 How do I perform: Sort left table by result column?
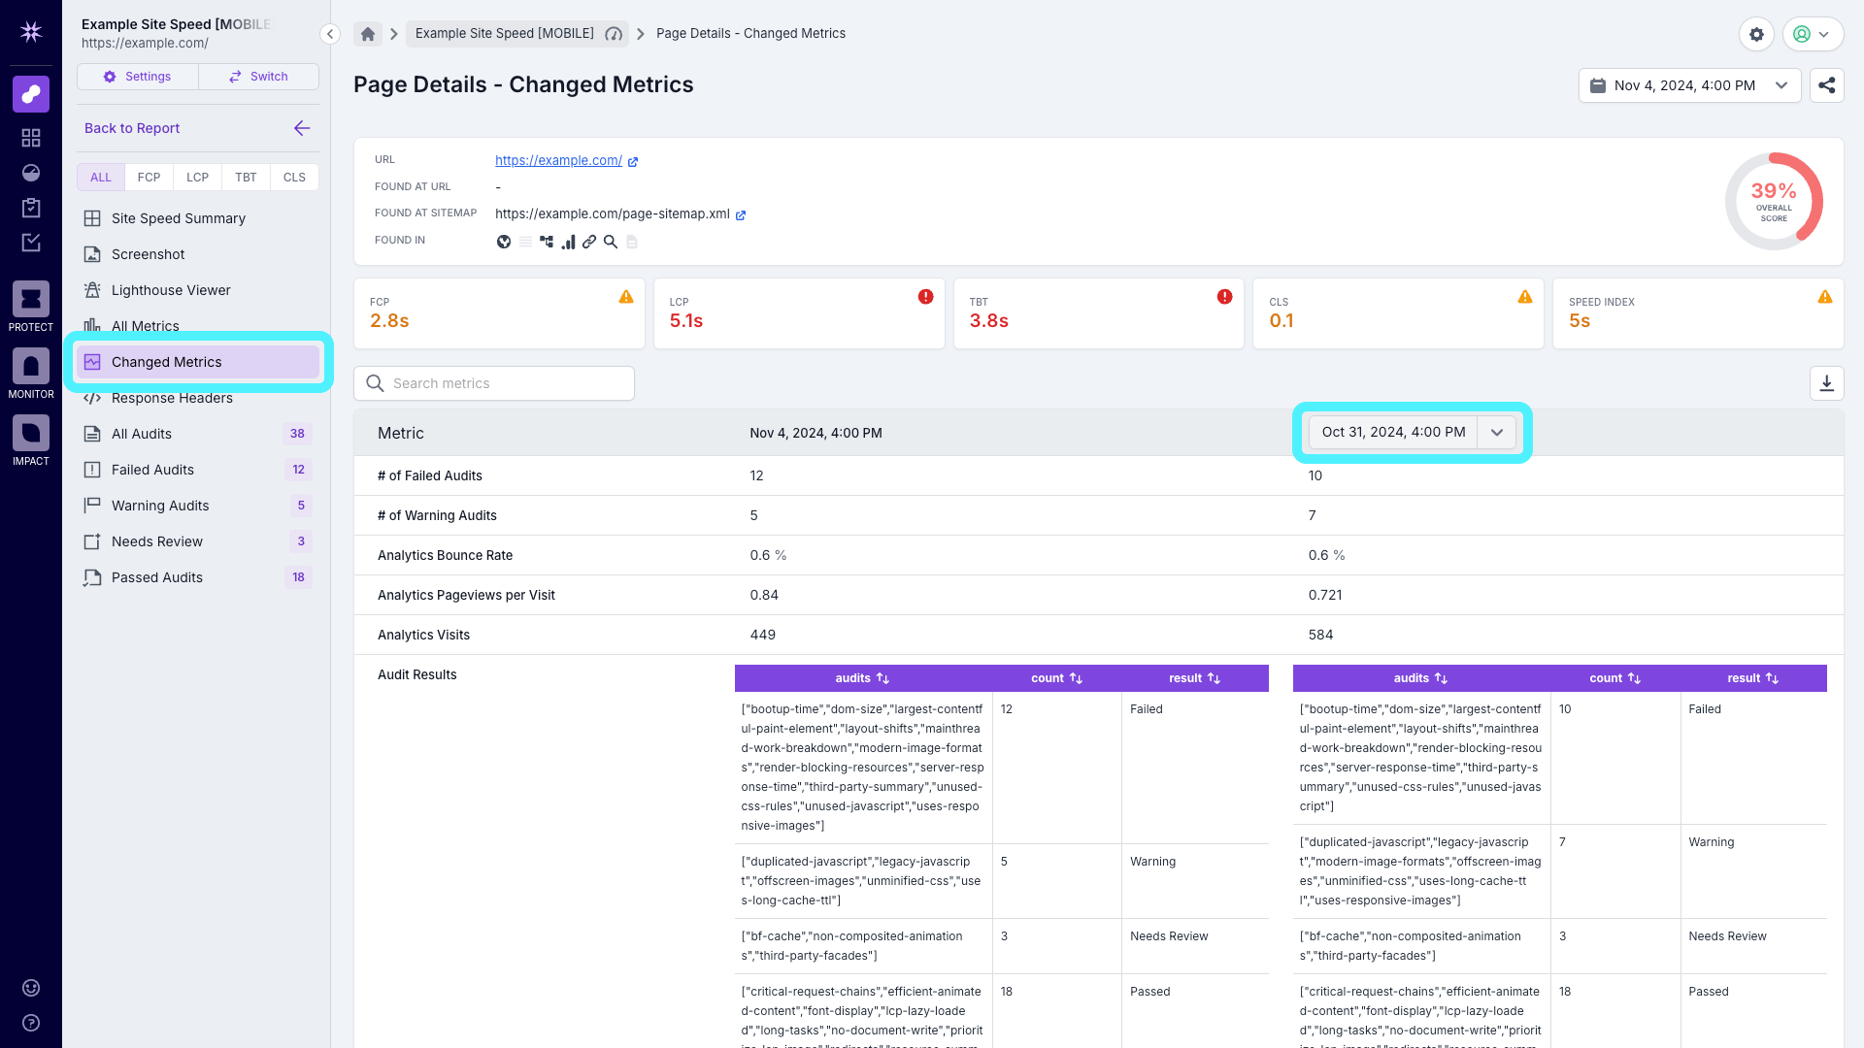(x=1194, y=678)
